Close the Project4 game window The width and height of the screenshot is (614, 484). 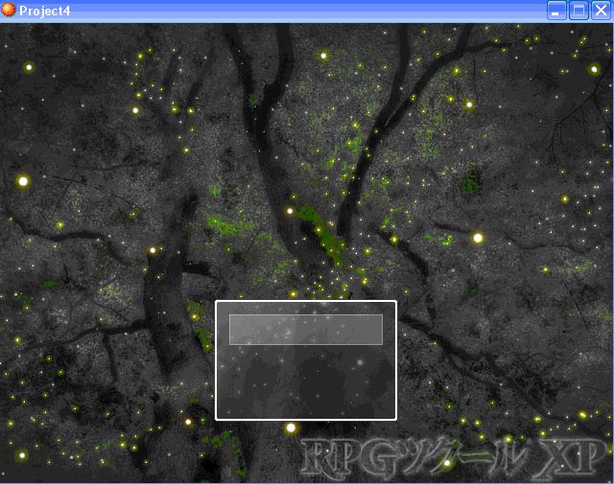tap(602, 11)
